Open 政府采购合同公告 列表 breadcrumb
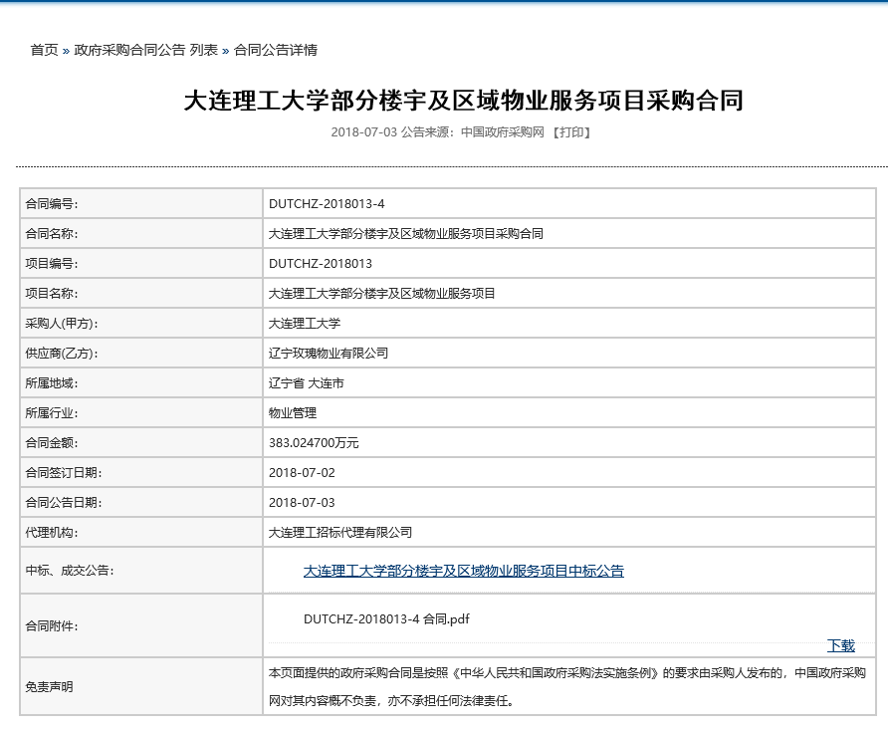This screenshot has height=731, width=888. tap(145, 50)
